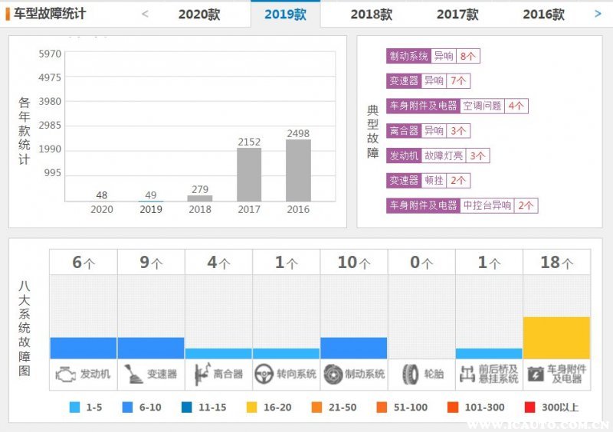Click the yellow 16-20 legend swatch
Viewport: 613px width, 432px height.
click(247, 407)
